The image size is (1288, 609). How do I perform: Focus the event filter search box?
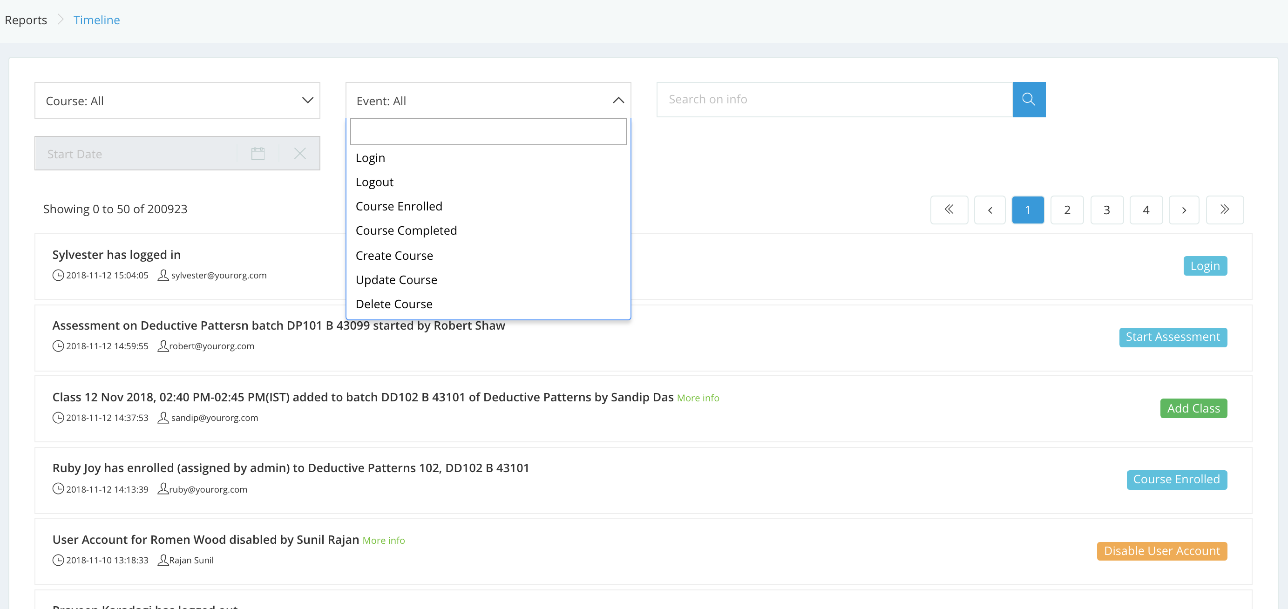(x=488, y=131)
